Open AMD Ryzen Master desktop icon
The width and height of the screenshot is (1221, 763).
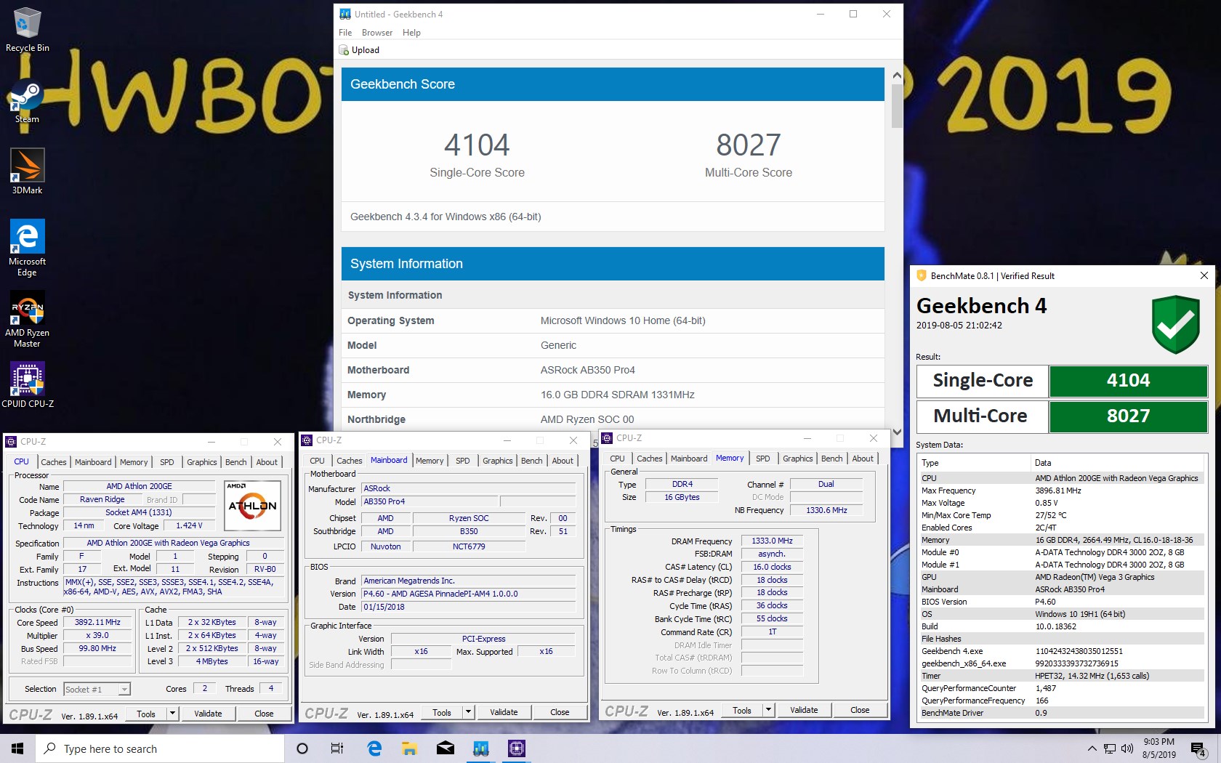[x=27, y=320]
